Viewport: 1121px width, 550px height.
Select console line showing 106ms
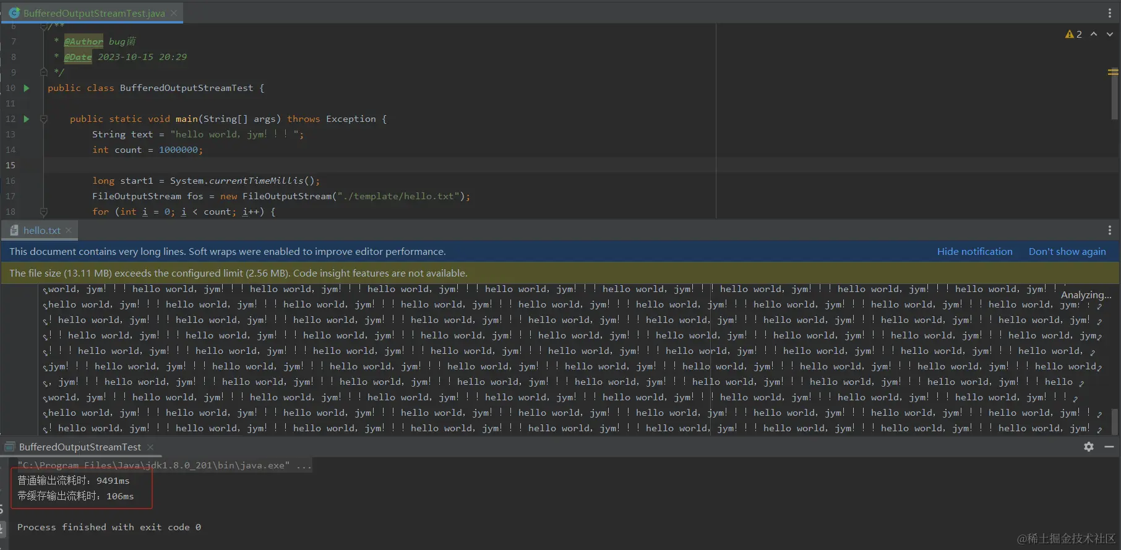[x=75, y=496]
